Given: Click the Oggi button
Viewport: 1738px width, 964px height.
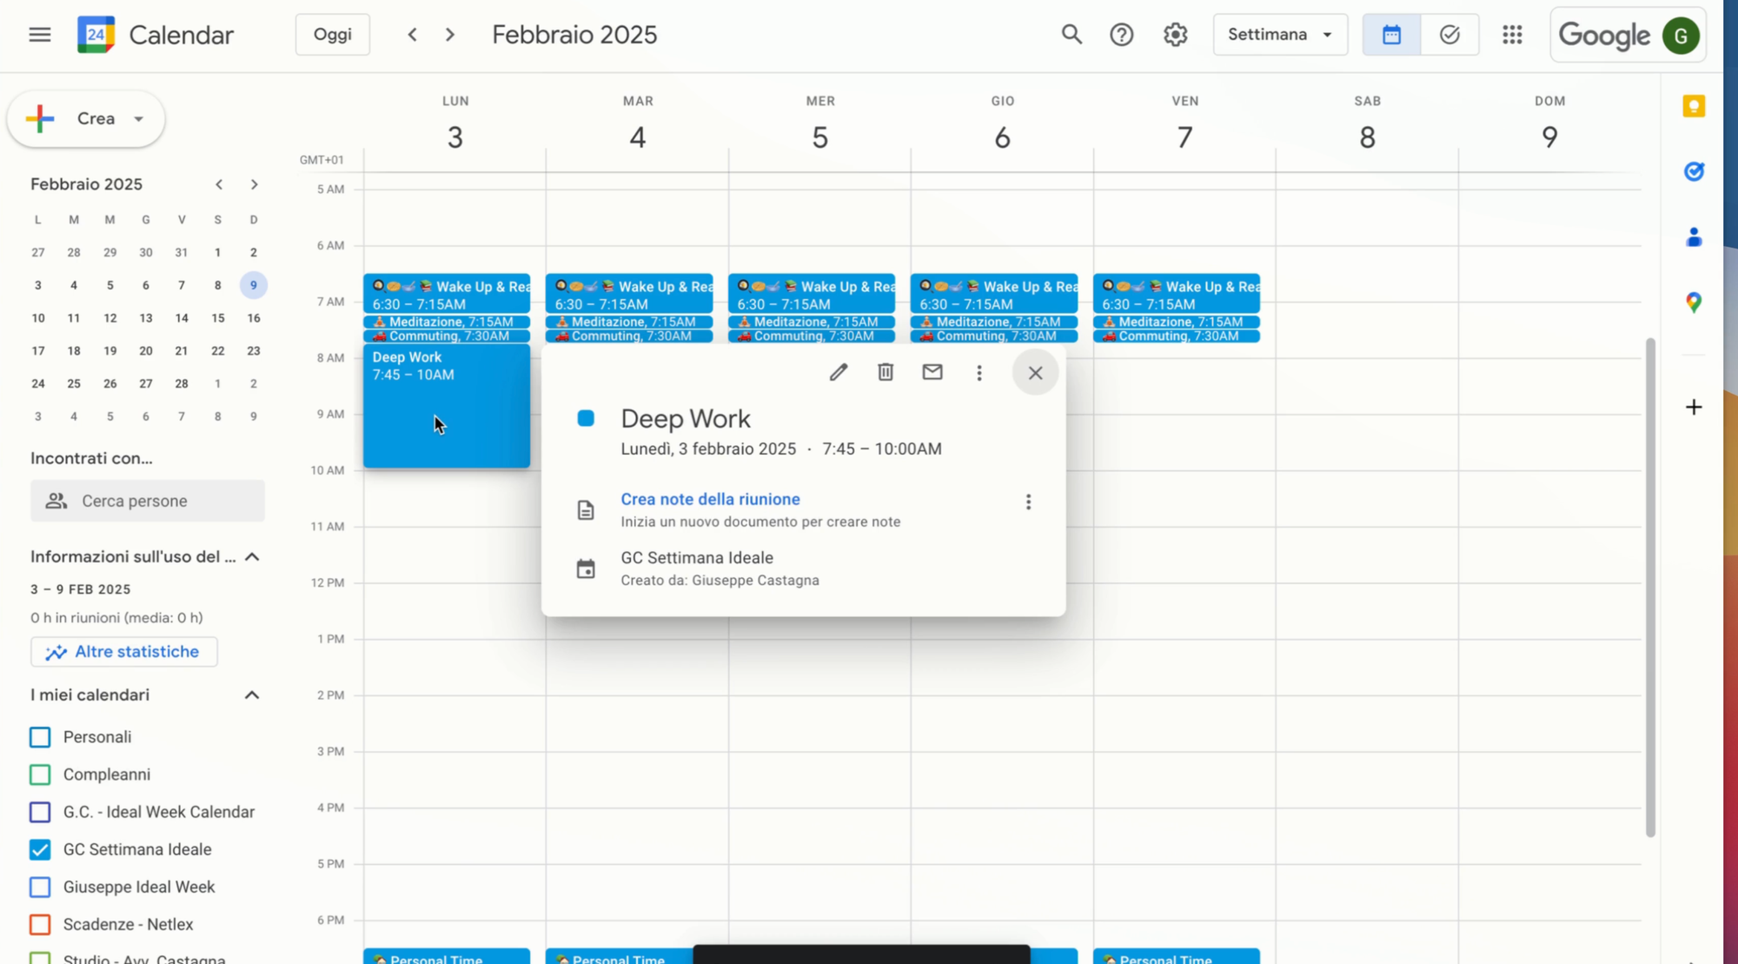Looking at the screenshot, I should [332, 35].
